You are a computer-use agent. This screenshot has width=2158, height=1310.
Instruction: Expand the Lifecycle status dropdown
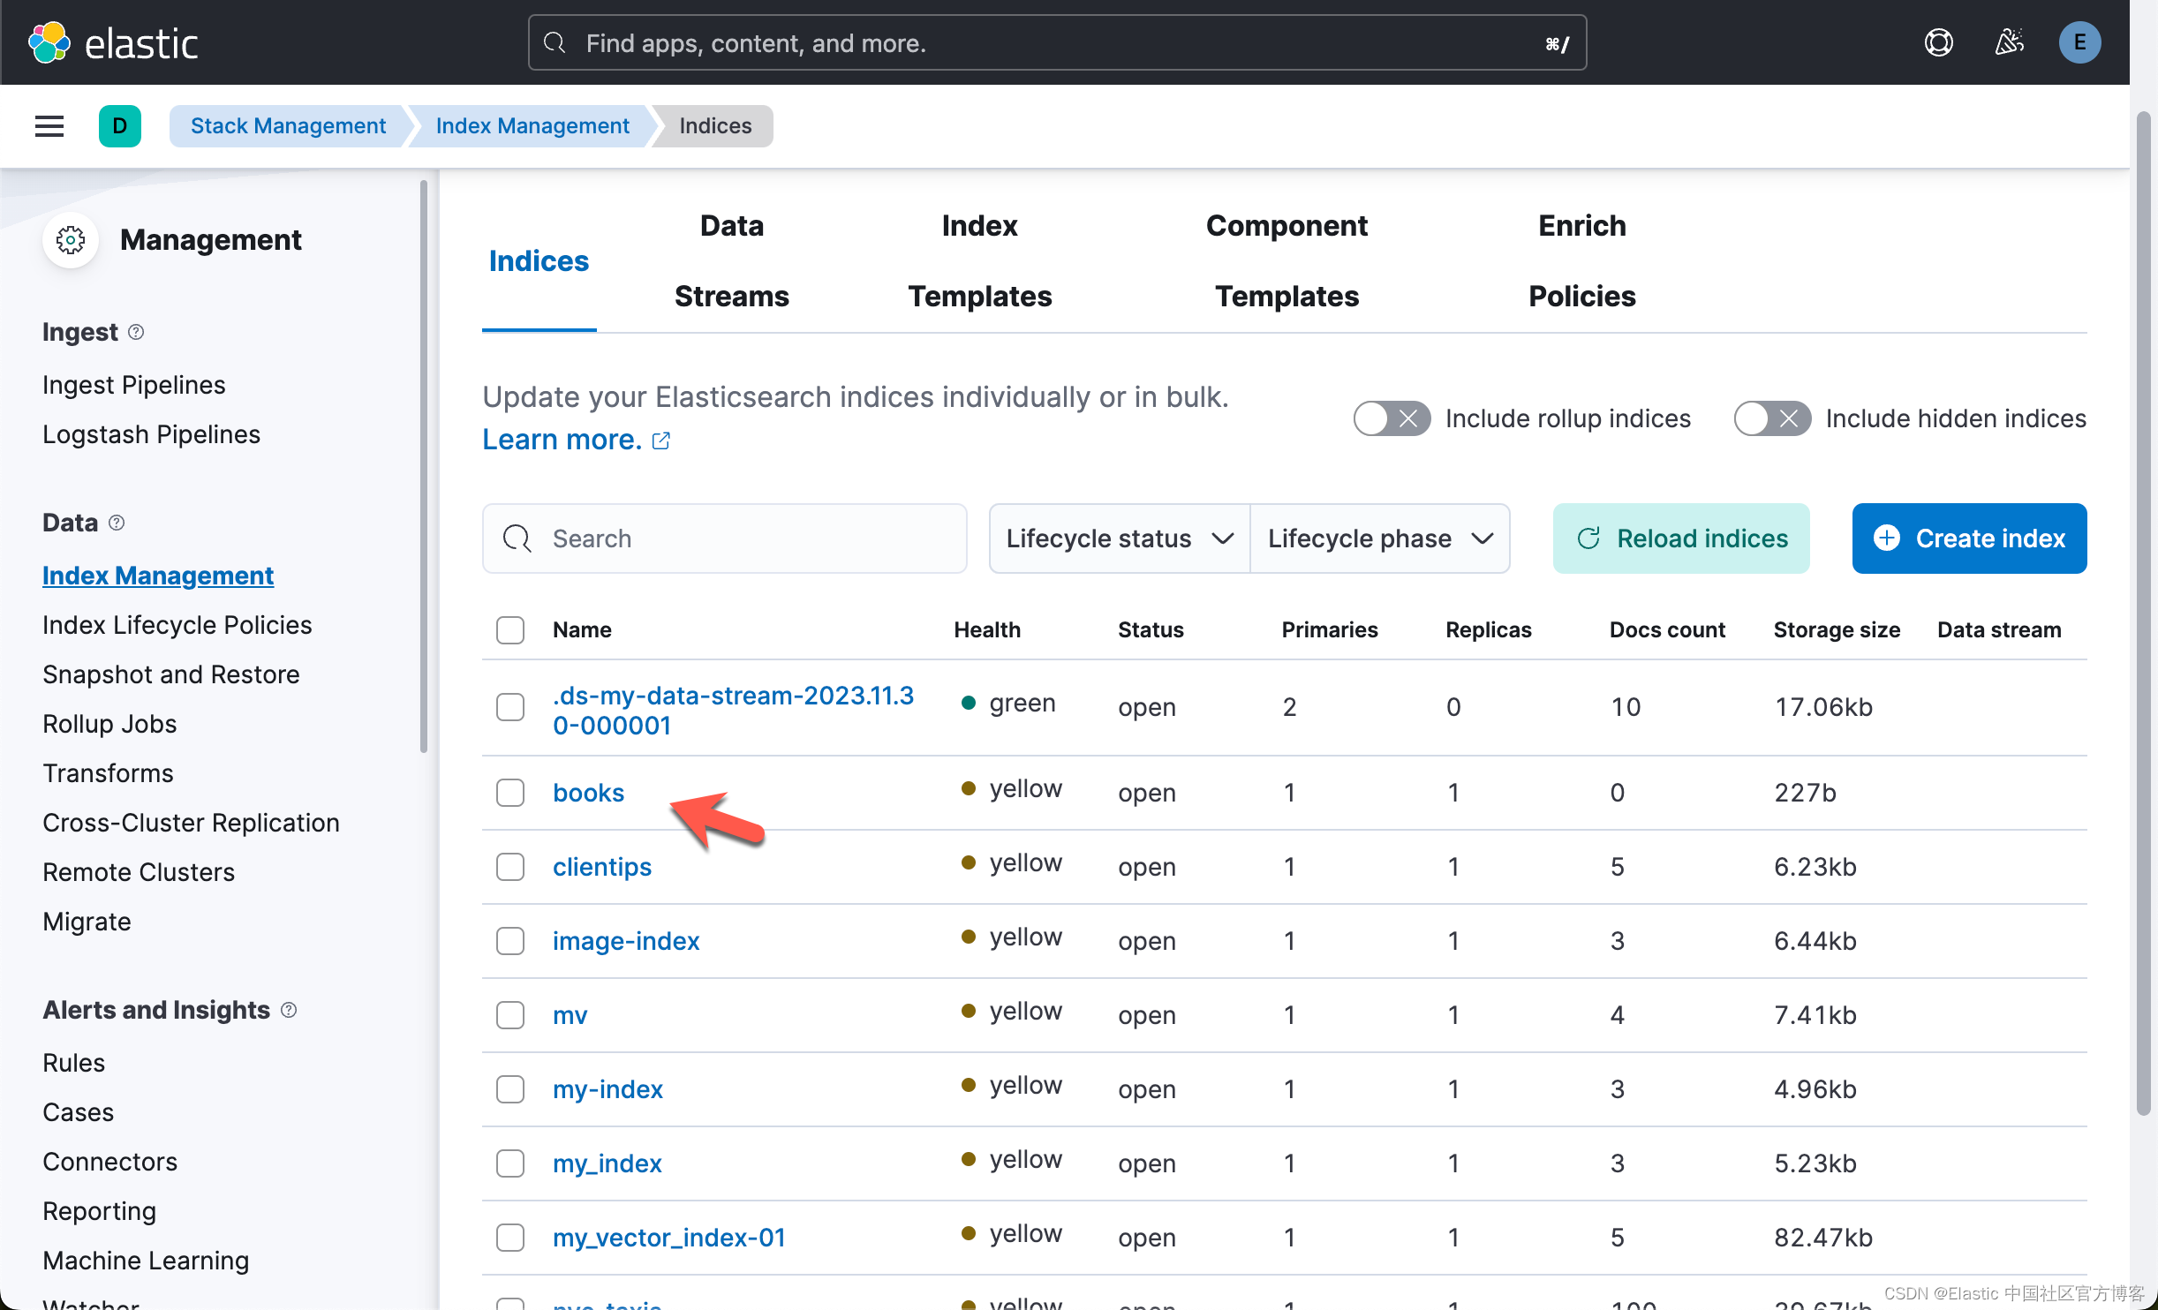1119,538
